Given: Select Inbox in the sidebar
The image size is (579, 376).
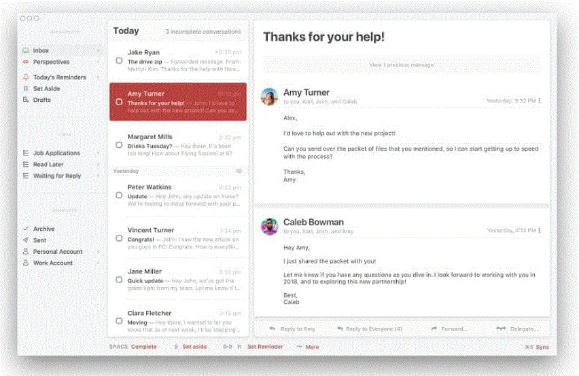Looking at the screenshot, I should tap(61, 50).
